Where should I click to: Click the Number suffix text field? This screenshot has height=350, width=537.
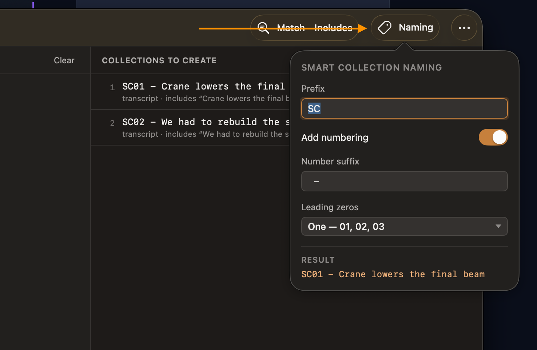coord(404,181)
